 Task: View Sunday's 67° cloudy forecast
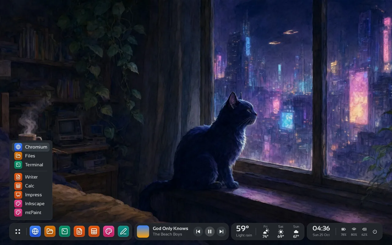[x=296, y=232]
